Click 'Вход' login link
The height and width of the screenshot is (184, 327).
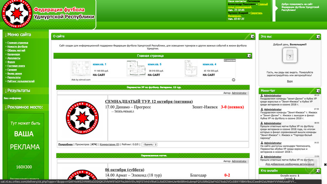click(290, 81)
